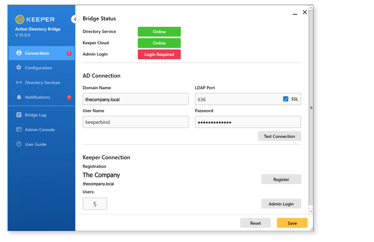374x242 pixels.
Task: Click the User Guide question mark icon
Action: pos(19,144)
